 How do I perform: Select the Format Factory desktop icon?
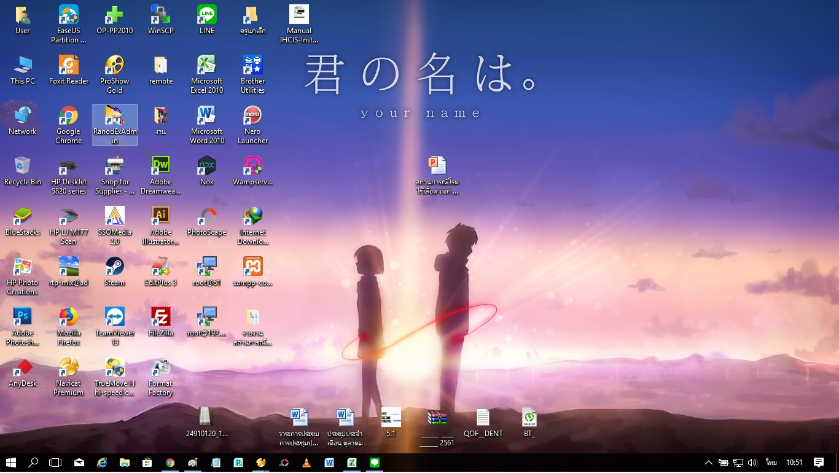(160, 377)
